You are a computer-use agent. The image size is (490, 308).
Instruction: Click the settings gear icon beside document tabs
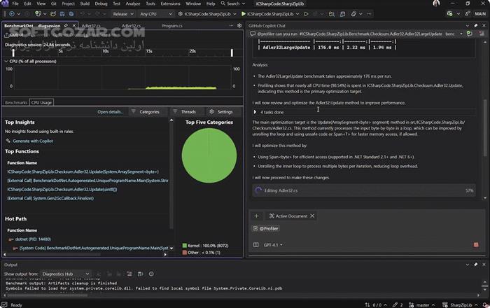tap(239, 25)
